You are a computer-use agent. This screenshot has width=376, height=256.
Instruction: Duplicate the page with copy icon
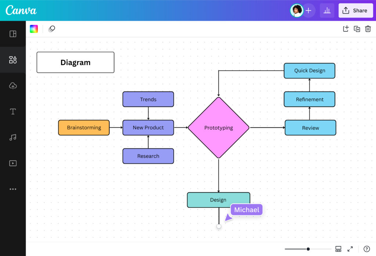[357, 29]
